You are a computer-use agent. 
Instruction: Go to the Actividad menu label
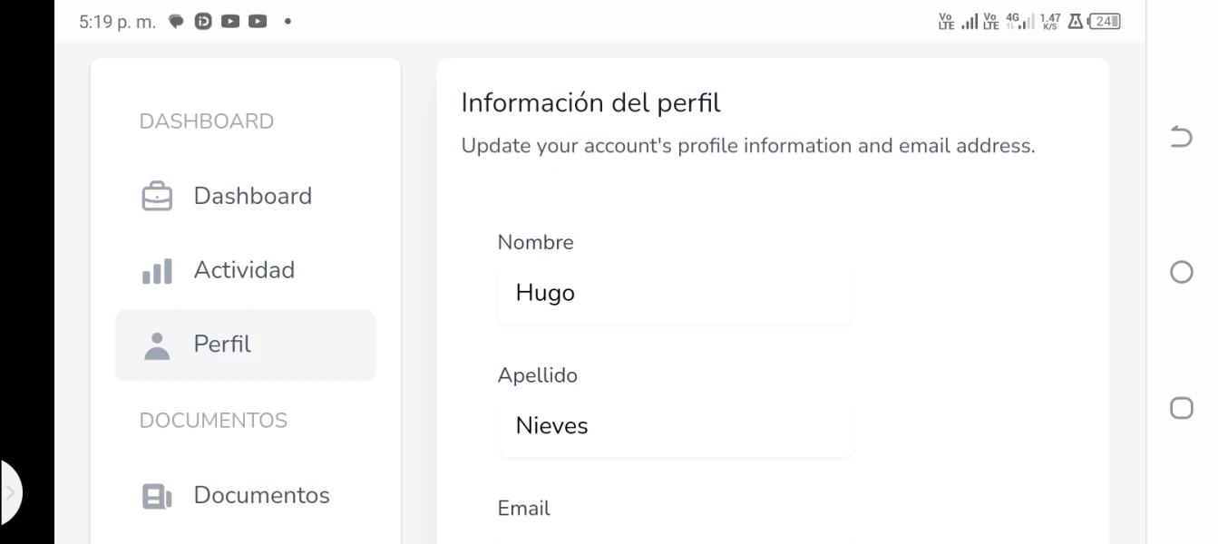coord(244,270)
